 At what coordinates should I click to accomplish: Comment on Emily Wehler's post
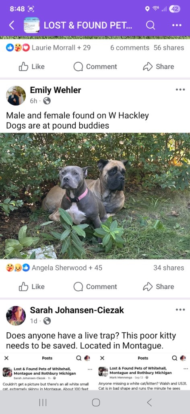click(x=95, y=287)
